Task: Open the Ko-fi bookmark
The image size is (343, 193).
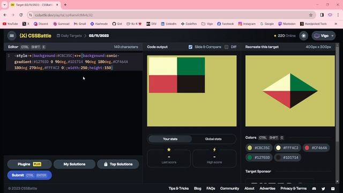Action: [134, 24]
